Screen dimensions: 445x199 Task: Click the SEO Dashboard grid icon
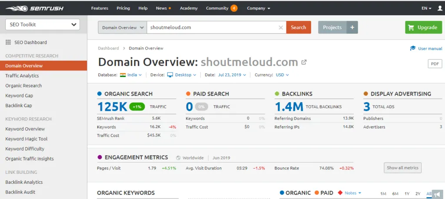pos(8,42)
